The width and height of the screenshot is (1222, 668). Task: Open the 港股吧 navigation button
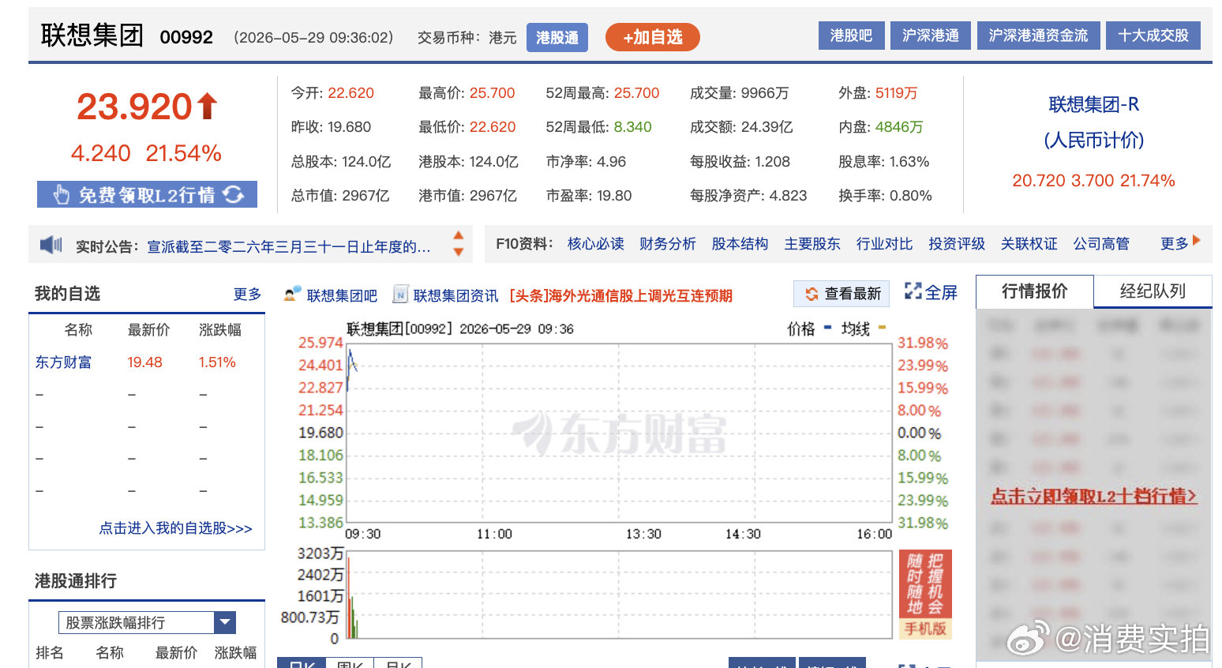(851, 36)
